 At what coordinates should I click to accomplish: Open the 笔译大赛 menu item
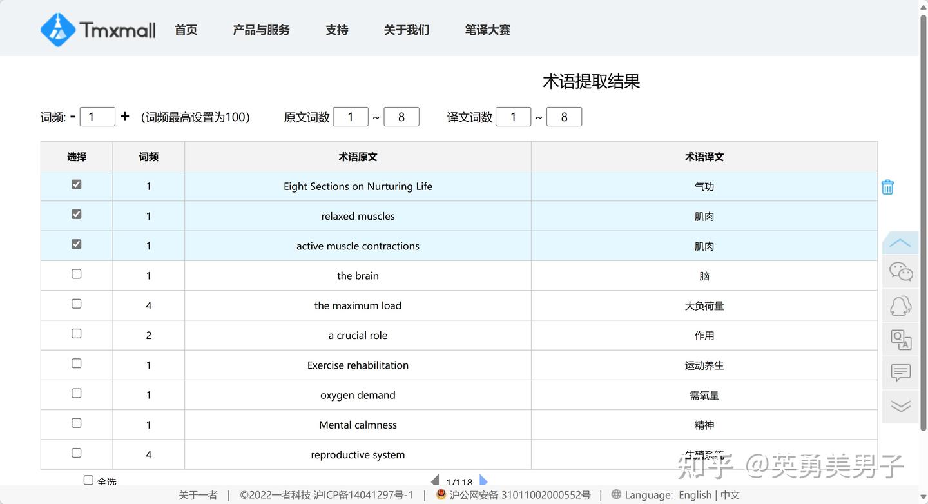click(x=487, y=30)
